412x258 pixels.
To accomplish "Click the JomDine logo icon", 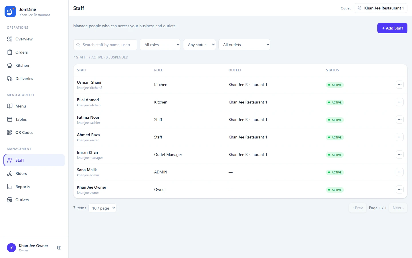I will (10, 11).
